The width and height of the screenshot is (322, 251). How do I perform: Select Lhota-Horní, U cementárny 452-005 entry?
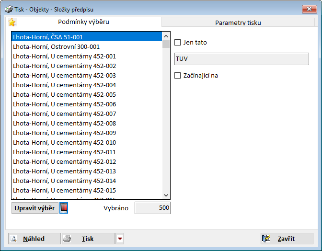pos(64,94)
